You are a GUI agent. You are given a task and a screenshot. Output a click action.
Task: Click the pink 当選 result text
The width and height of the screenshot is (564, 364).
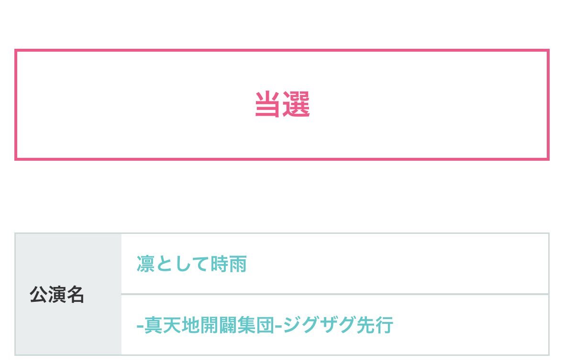point(282,104)
